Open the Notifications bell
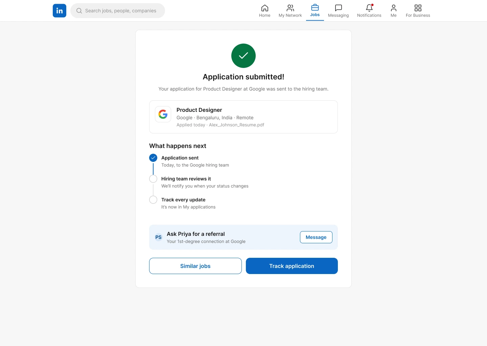The image size is (487, 346). coord(369,11)
